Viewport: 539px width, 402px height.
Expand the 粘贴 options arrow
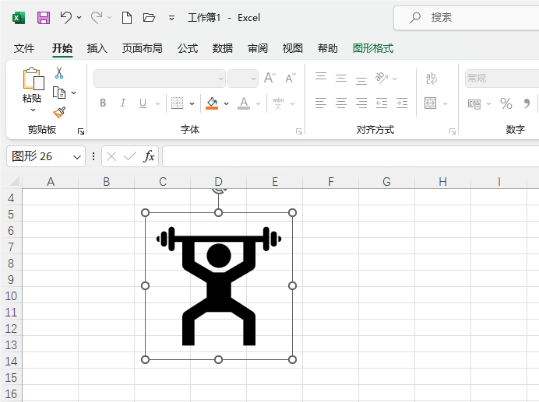coord(33,110)
